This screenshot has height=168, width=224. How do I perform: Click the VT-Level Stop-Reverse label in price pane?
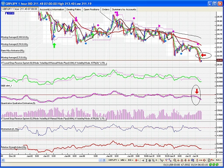pos(53,63)
